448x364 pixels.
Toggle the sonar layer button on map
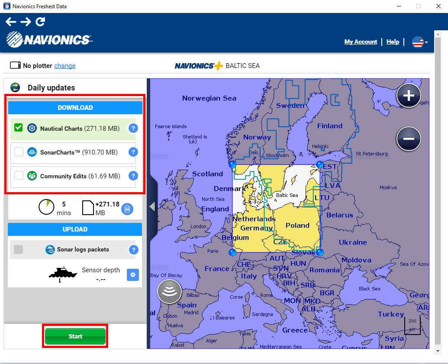[169, 291]
